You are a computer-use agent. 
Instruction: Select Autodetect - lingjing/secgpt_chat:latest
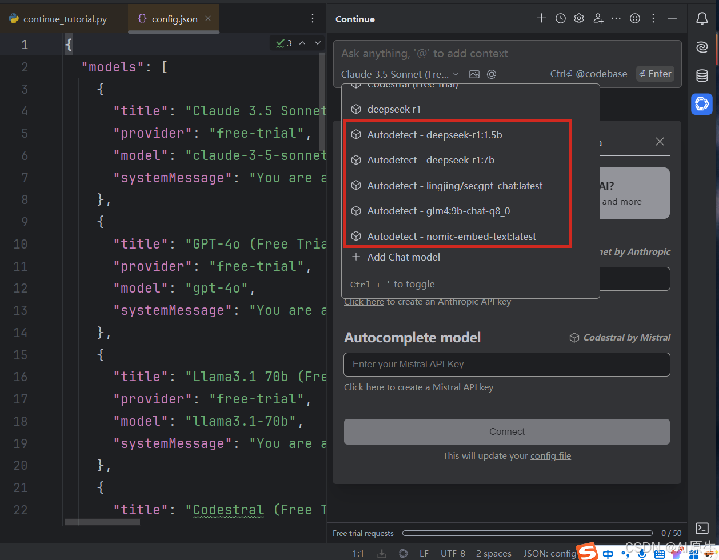coord(470,186)
